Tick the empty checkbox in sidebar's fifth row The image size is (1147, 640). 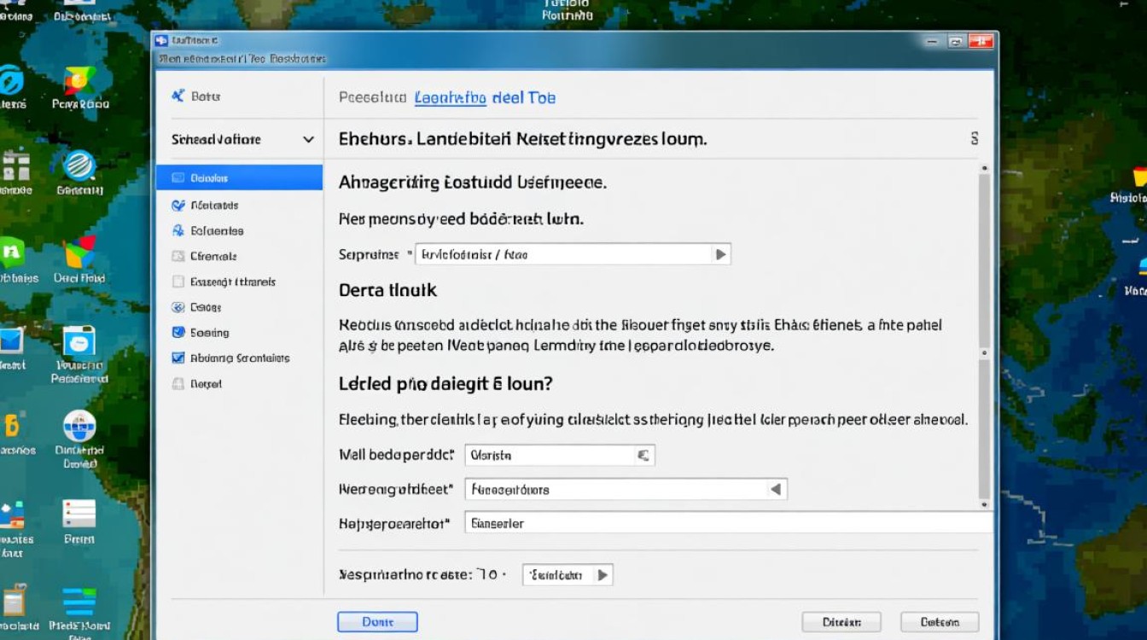(x=178, y=282)
